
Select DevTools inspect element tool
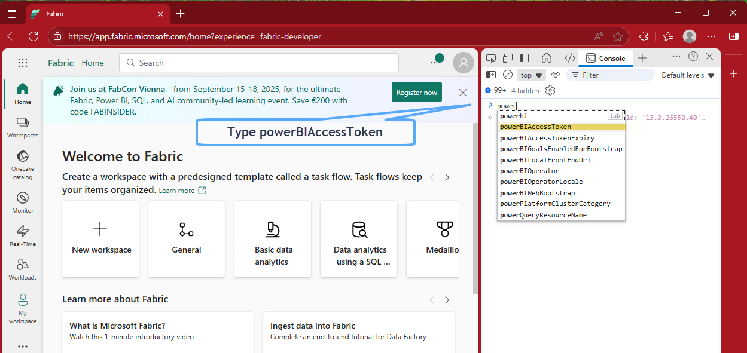pos(491,58)
